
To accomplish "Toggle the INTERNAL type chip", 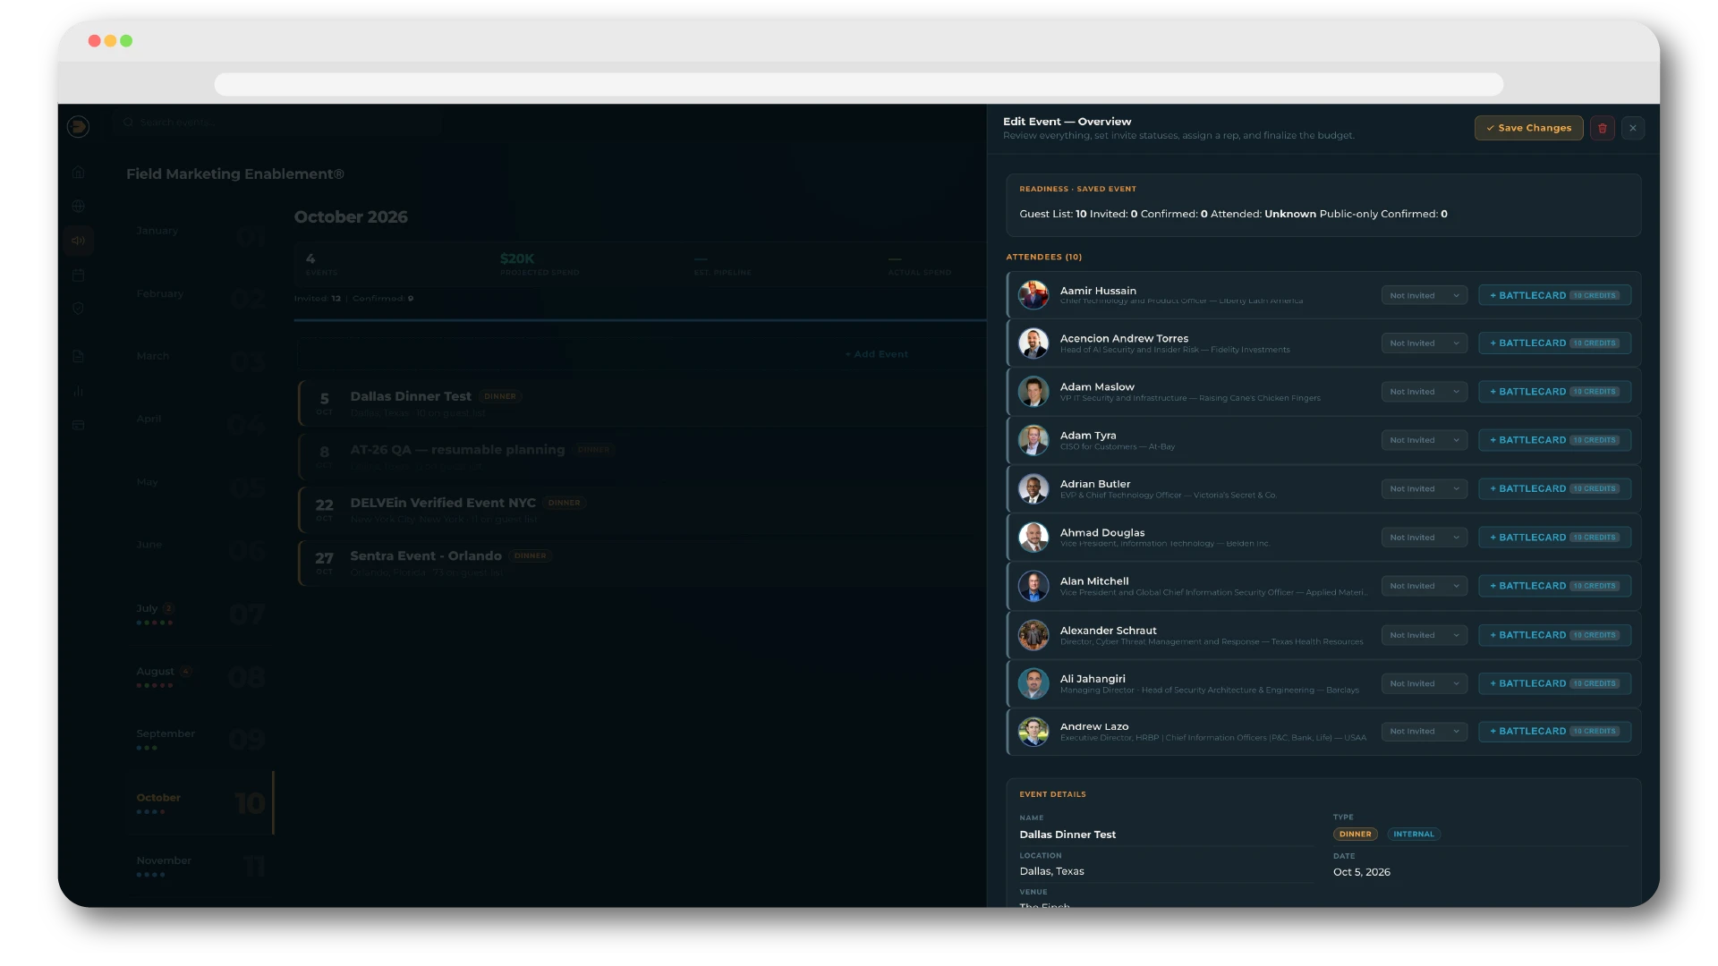I will tap(1414, 834).
